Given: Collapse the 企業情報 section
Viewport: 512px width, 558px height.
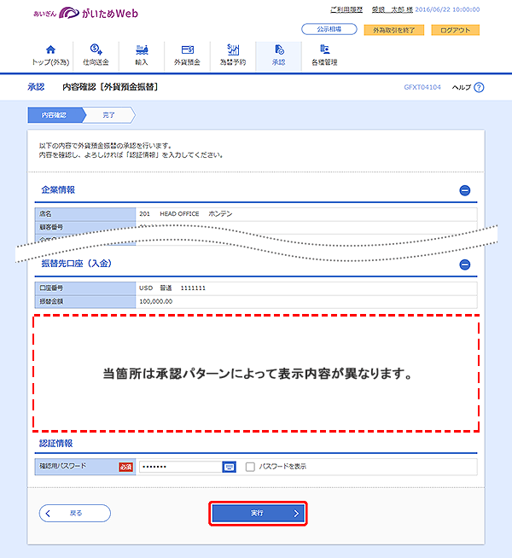Looking at the screenshot, I should [465, 190].
